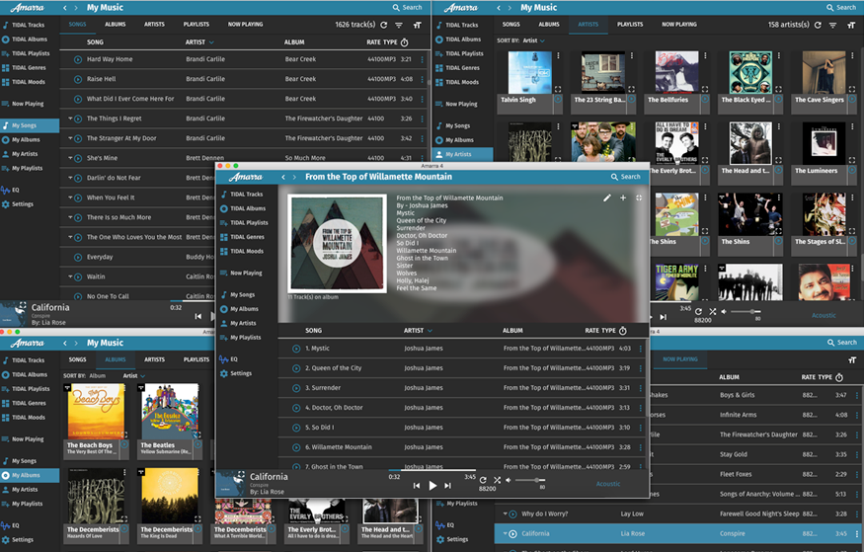Open the "Sort by: Artist" dropdown above Talvin Singh

tap(531, 41)
